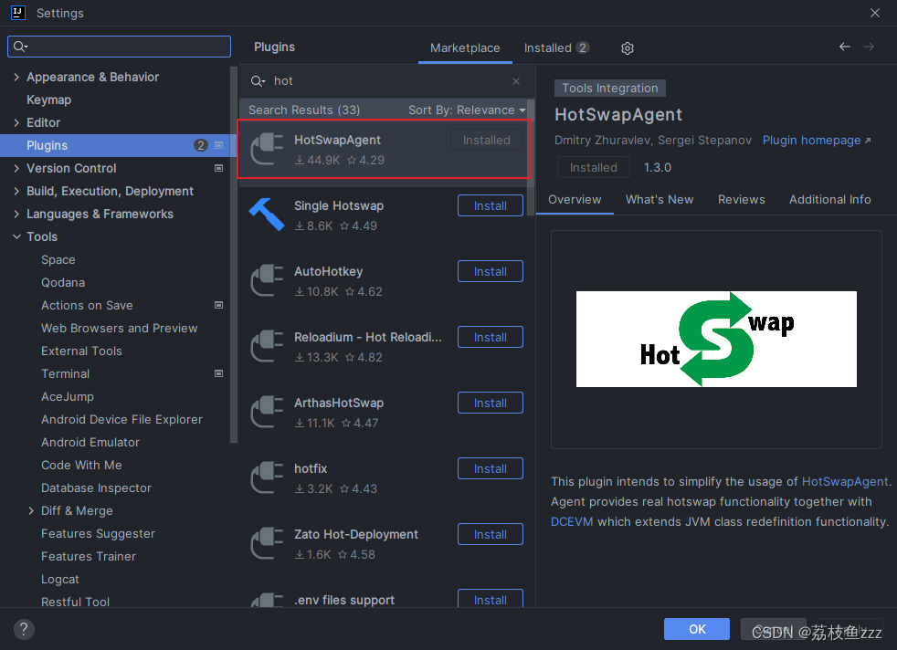Select Web Browsers and Preview item
The height and width of the screenshot is (650, 897).
[x=119, y=328]
